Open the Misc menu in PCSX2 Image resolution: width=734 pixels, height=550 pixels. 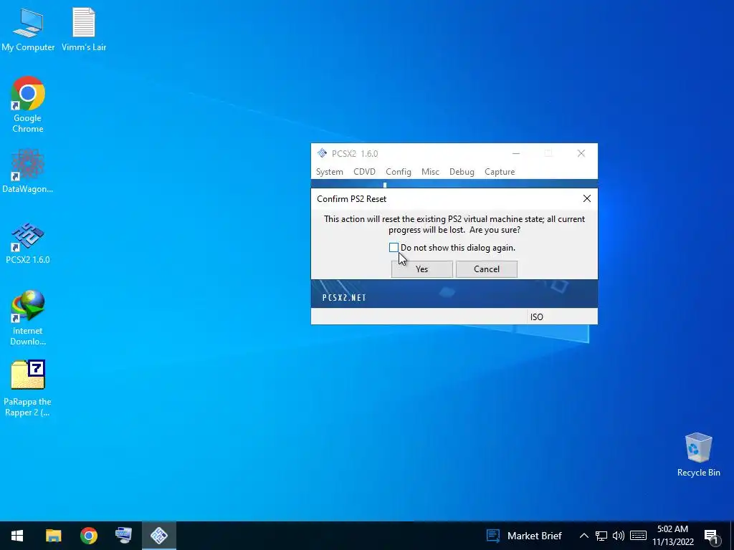pyautogui.click(x=430, y=172)
